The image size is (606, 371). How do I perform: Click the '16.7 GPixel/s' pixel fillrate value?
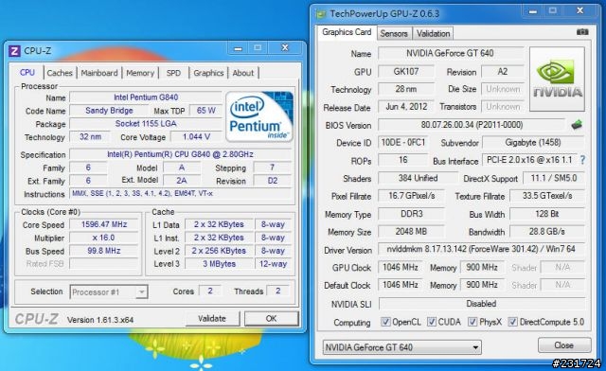[411, 196]
